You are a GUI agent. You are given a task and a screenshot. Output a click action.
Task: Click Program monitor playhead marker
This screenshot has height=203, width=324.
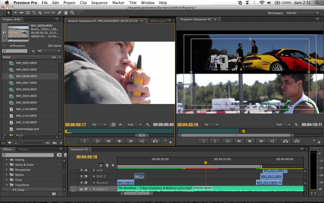point(244,132)
